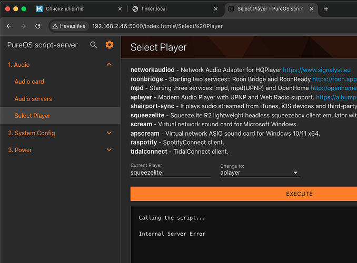Open a new browser tab with plus icon
Viewport: 357px width, 263px height.
326,9
